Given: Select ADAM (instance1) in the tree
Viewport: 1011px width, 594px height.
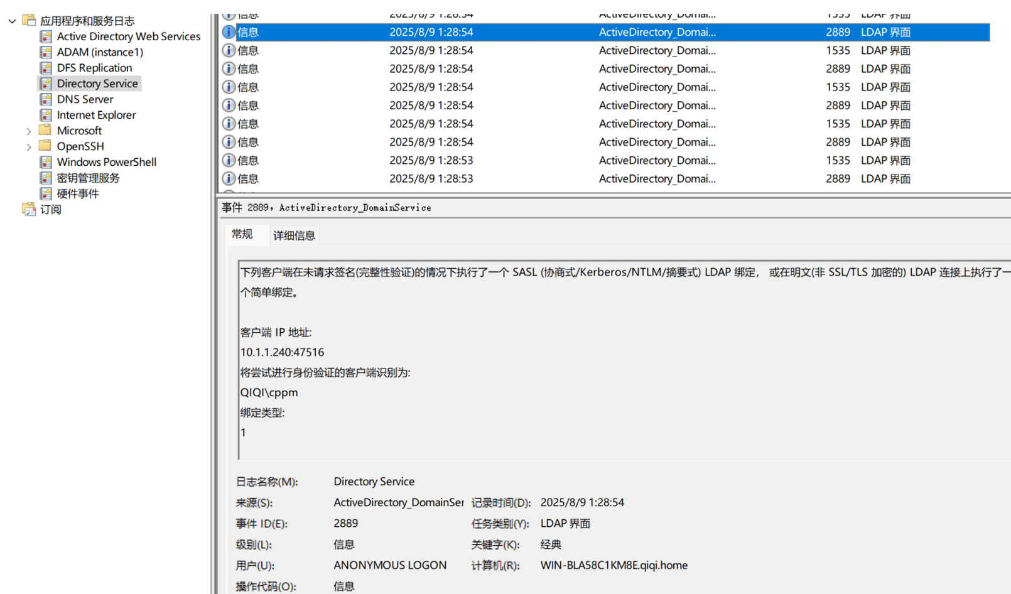Looking at the screenshot, I should coord(100,52).
